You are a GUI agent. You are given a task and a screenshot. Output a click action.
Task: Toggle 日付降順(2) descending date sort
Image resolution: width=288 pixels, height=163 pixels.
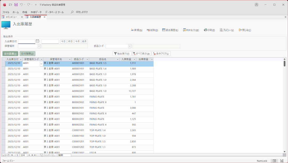pos(27,54)
